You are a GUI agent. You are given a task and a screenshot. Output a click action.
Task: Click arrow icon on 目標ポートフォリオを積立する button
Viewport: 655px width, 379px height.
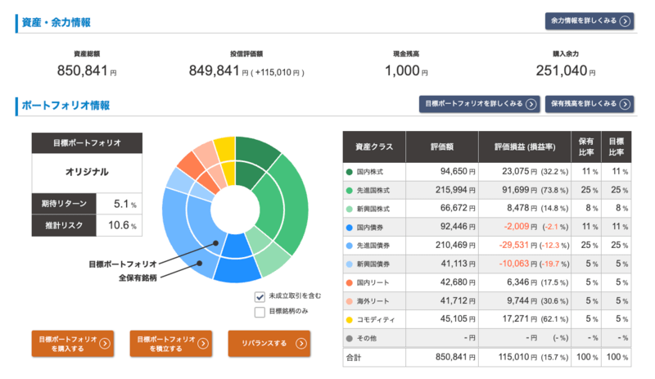point(203,344)
